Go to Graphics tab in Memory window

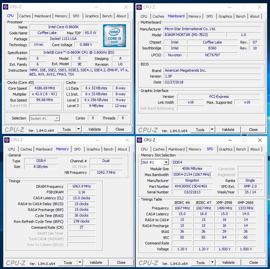(93, 149)
